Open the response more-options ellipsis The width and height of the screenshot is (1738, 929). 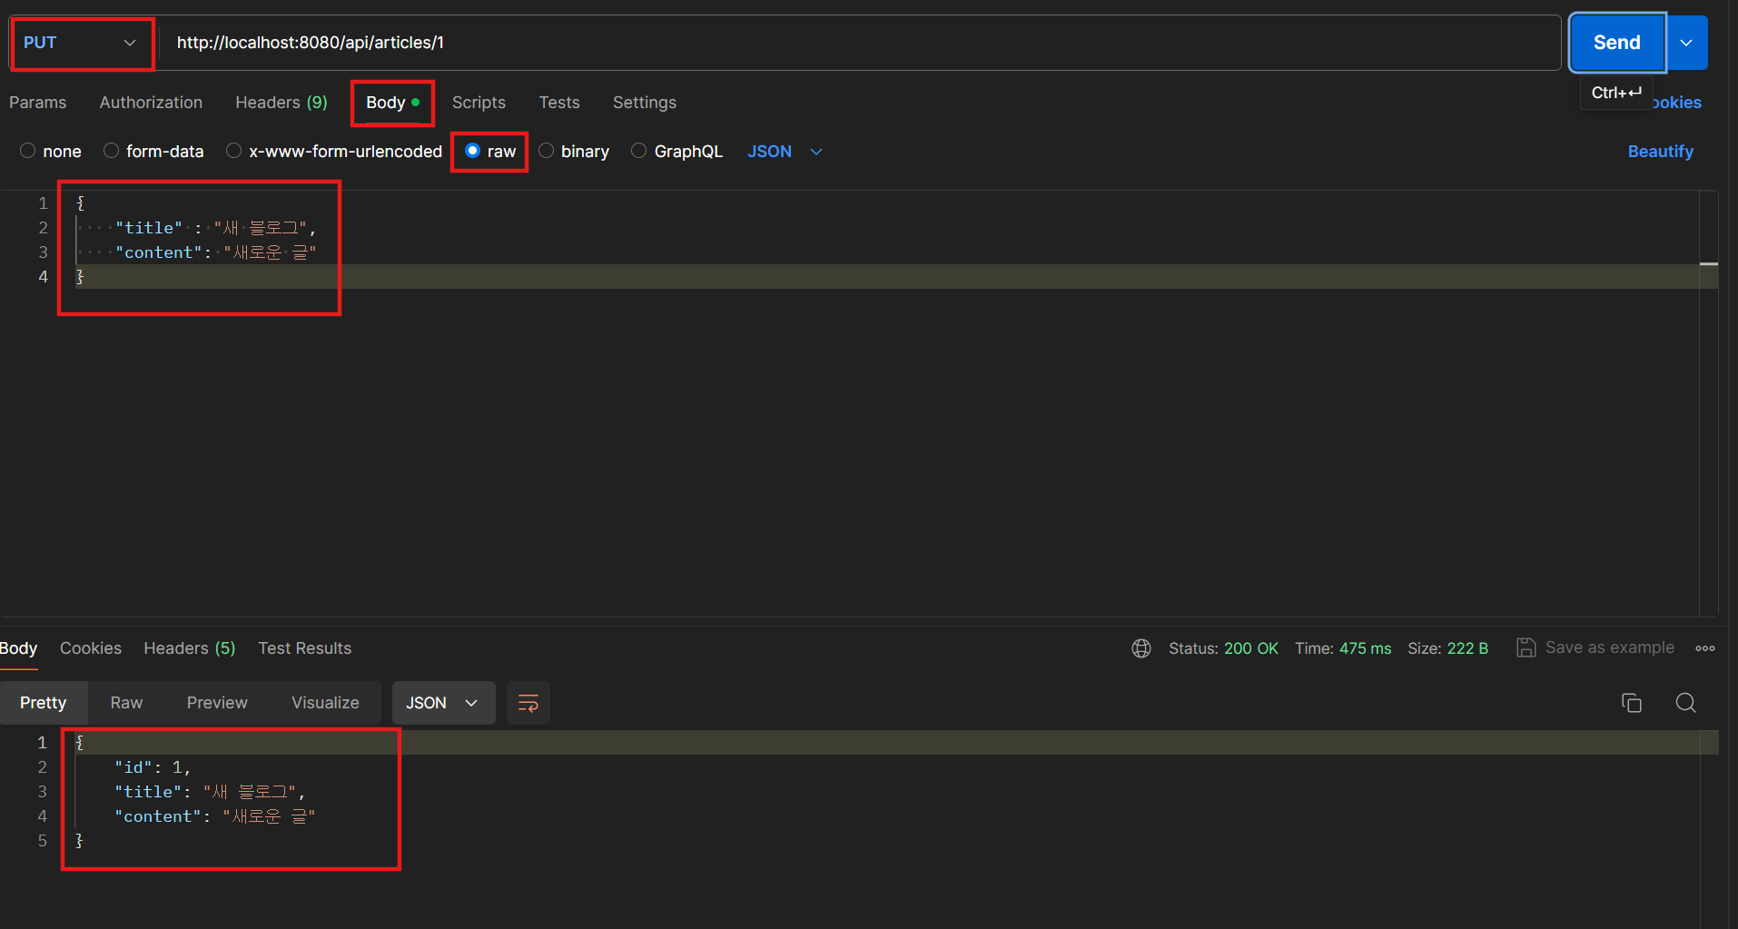[1705, 648]
